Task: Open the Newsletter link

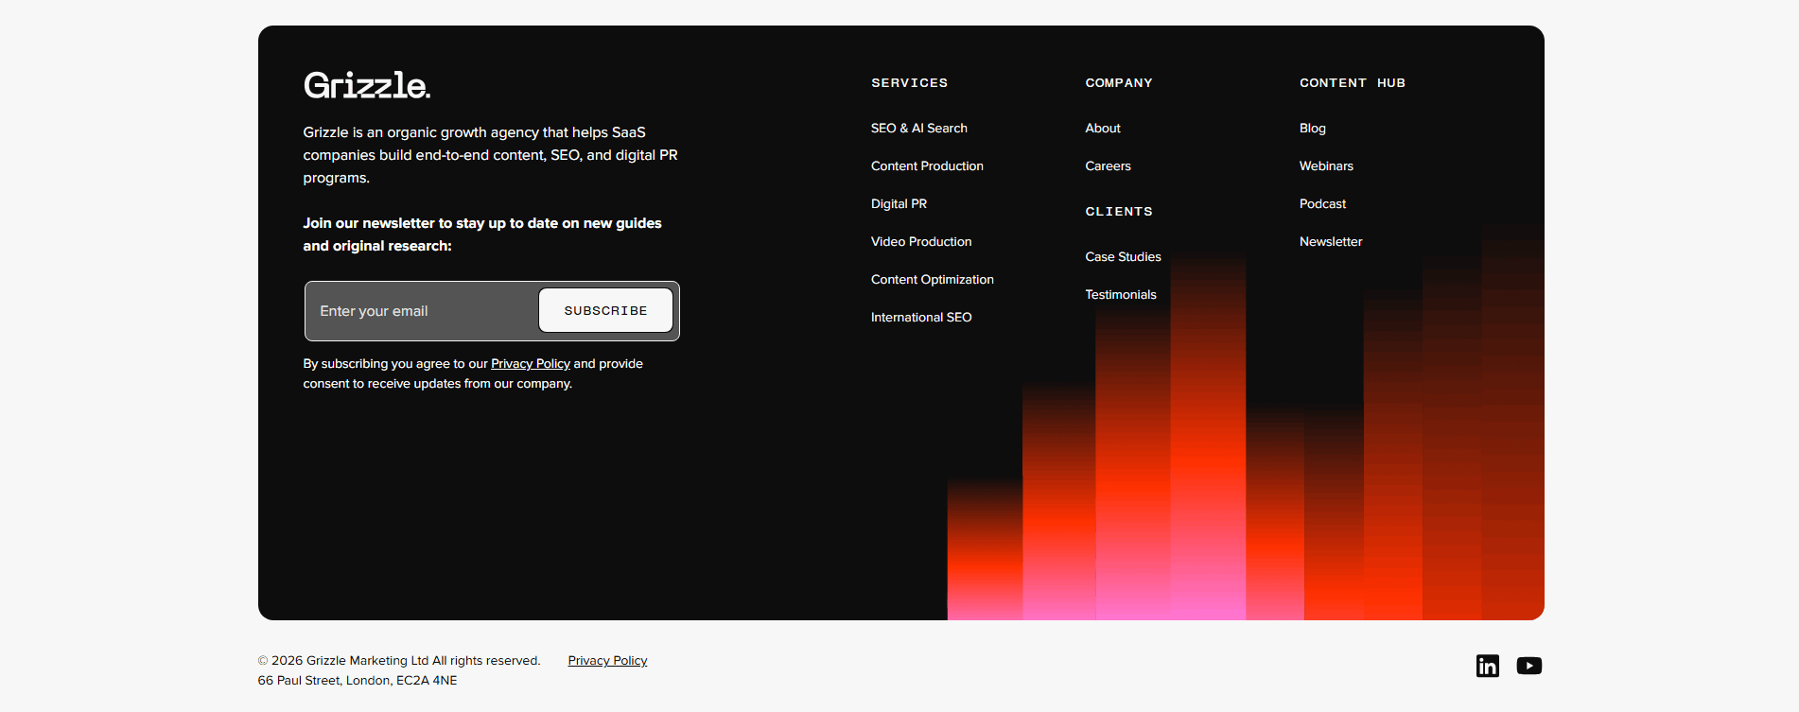Action: click(x=1330, y=241)
